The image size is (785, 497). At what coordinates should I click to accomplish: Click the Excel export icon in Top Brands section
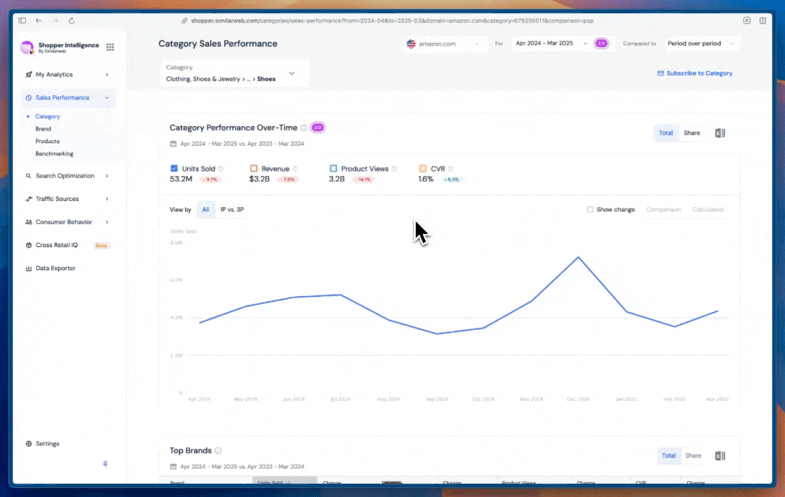pos(719,456)
